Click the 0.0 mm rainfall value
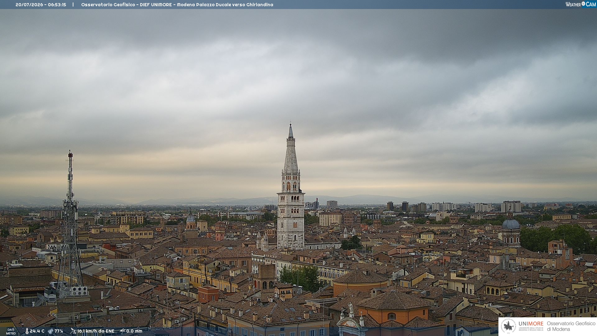This screenshot has width=597, height=336. coord(134,331)
